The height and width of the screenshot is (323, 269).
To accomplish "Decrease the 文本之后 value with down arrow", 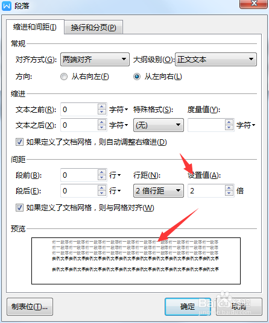I will click(x=101, y=128).
